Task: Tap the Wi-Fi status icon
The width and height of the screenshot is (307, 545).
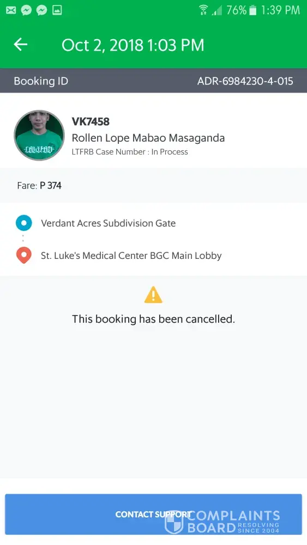Action: tap(204, 10)
